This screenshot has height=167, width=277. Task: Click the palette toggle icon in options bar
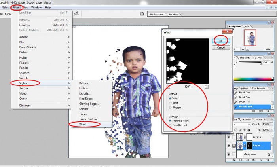tap(142, 14)
